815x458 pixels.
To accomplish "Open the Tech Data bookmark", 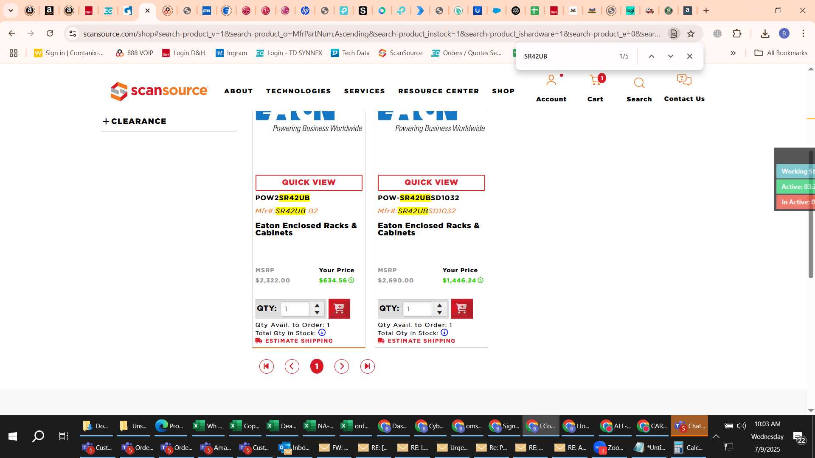I will point(350,53).
